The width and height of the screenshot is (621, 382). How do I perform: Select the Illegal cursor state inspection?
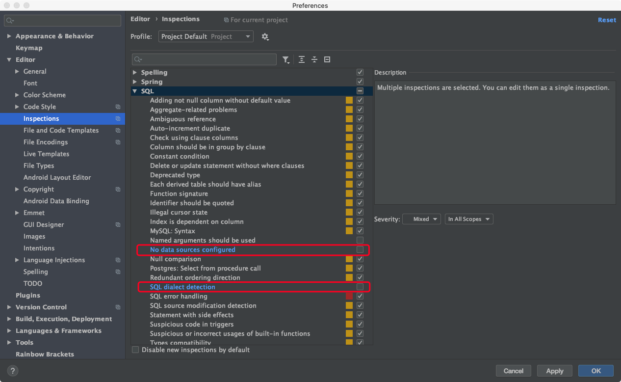point(252,212)
